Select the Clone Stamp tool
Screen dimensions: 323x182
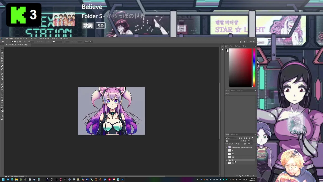(x=2, y=71)
